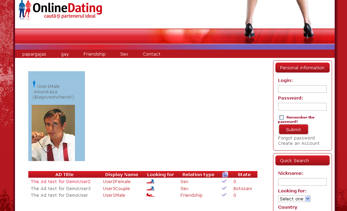Open User1Male profile name in card
Screen dimensions: 347x211
tap(48, 86)
